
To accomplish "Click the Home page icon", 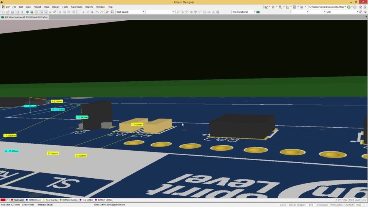I will 361,7.
